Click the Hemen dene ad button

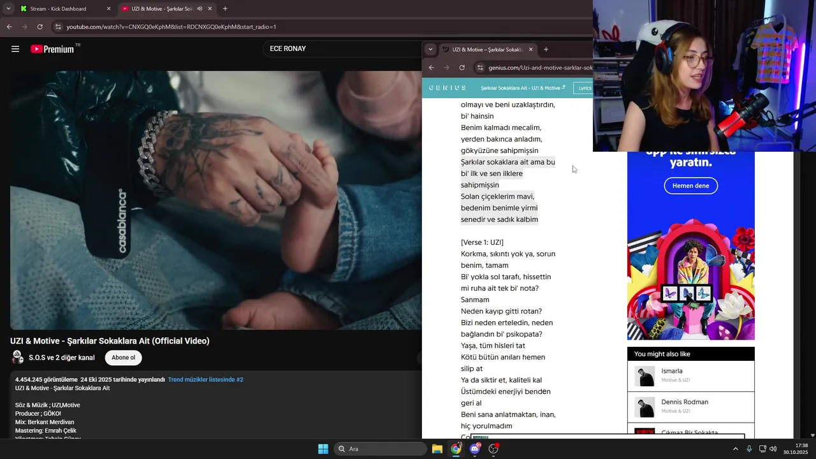[690, 186]
